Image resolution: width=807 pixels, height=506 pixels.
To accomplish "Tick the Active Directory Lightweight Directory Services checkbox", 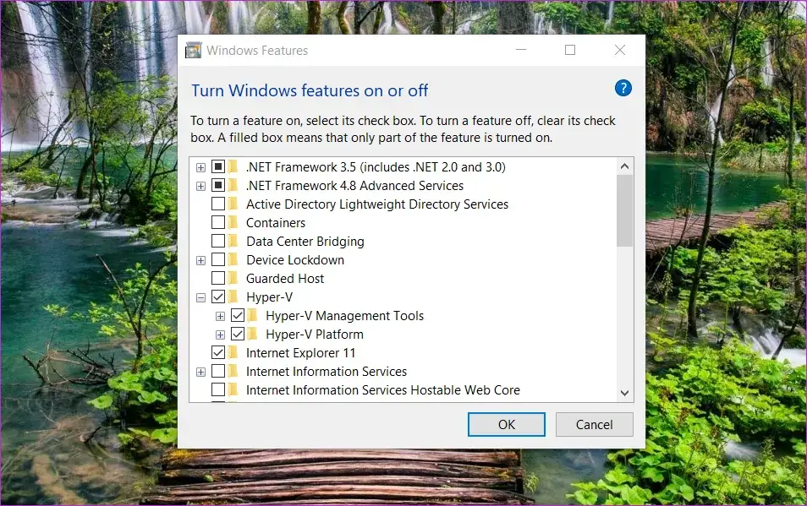I will (218, 204).
